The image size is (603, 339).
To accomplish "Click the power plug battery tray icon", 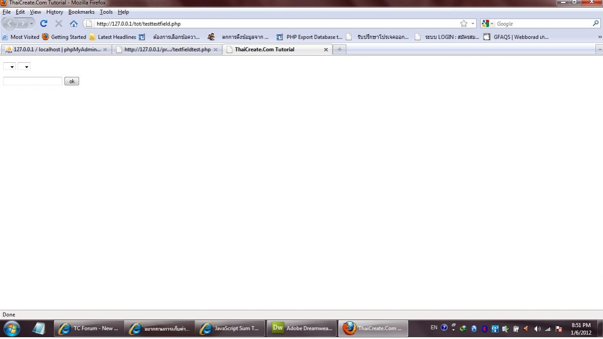I will point(516,329).
